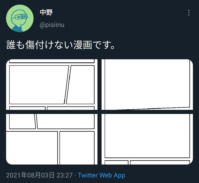Click the big left panel in bottom-left image
Image resolution: width=199 pixels, height=183 pixels.
pos(32,148)
